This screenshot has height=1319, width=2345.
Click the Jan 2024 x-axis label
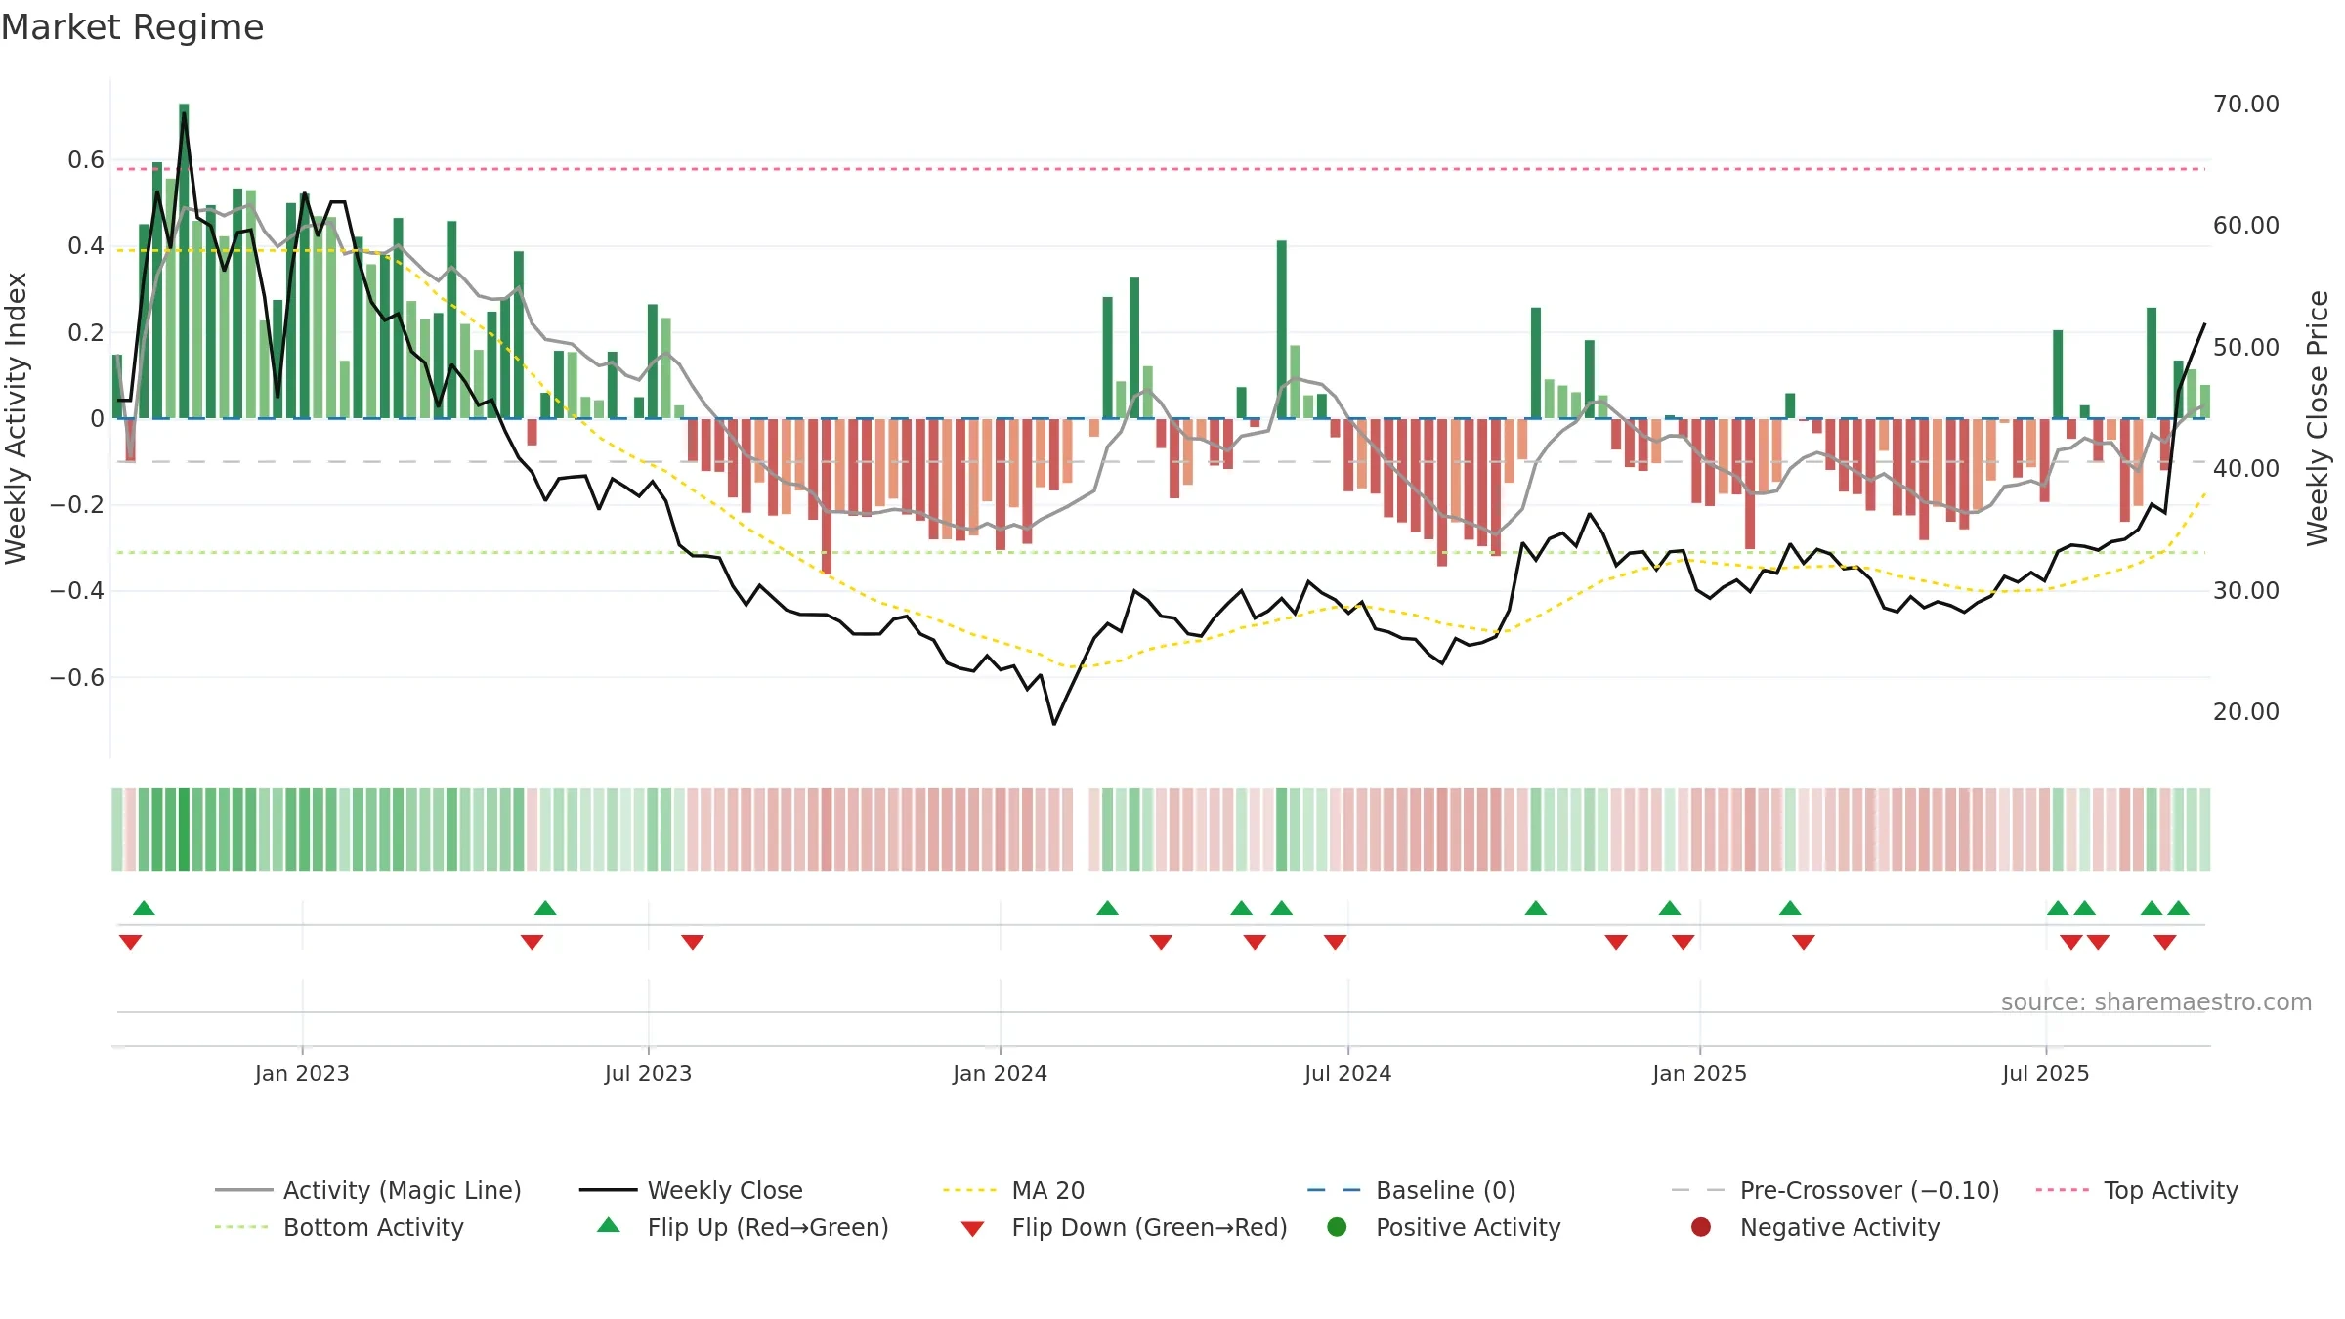tap(1000, 1073)
